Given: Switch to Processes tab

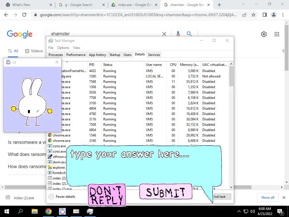Looking at the screenshot, I should coord(56,55).
